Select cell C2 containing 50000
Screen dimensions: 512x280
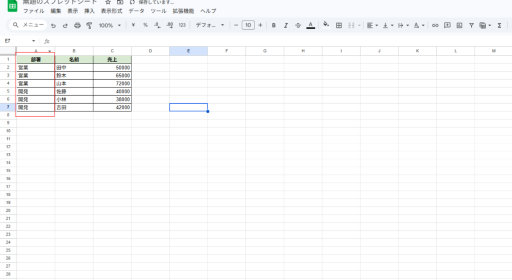112,67
